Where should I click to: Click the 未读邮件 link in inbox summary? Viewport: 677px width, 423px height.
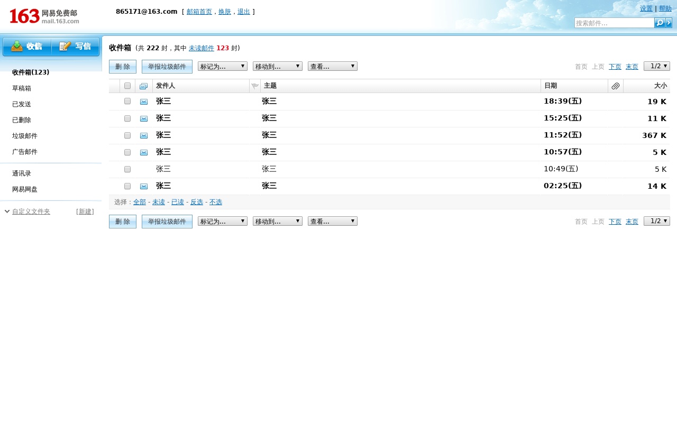click(x=202, y=48)
